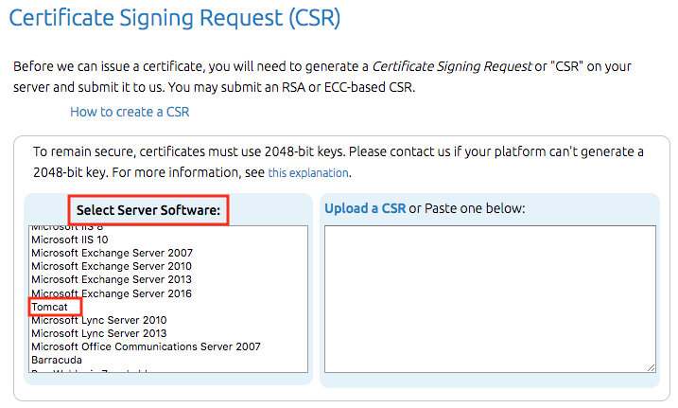Click the "Upload a CSR" link
This screenshot has height=408, width=678.
pos(364,208)
